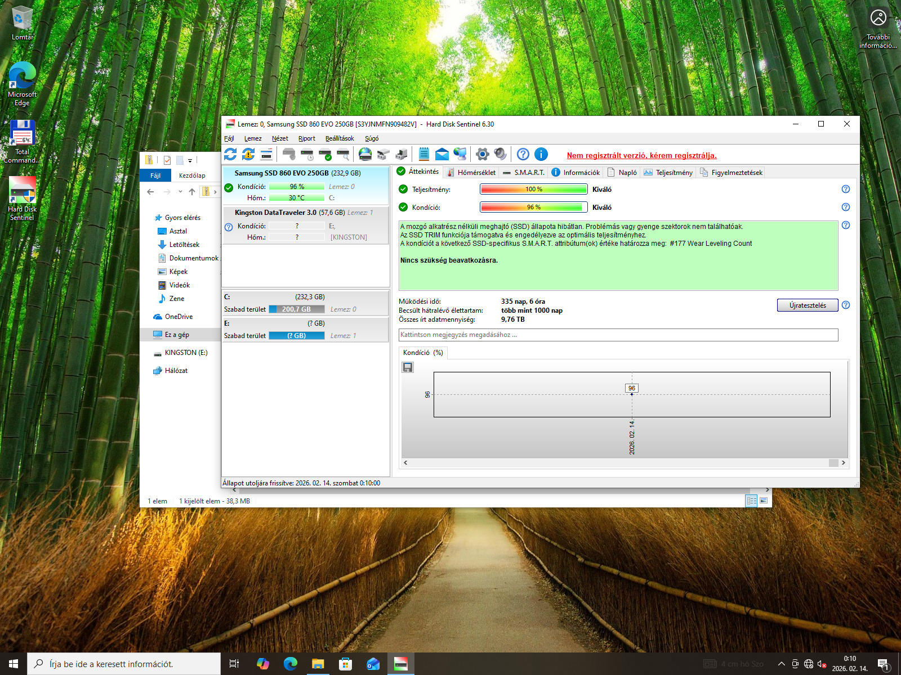Click the envelope e-mail toolbar icon
901x675 pixels.
(x=442, y=154)
